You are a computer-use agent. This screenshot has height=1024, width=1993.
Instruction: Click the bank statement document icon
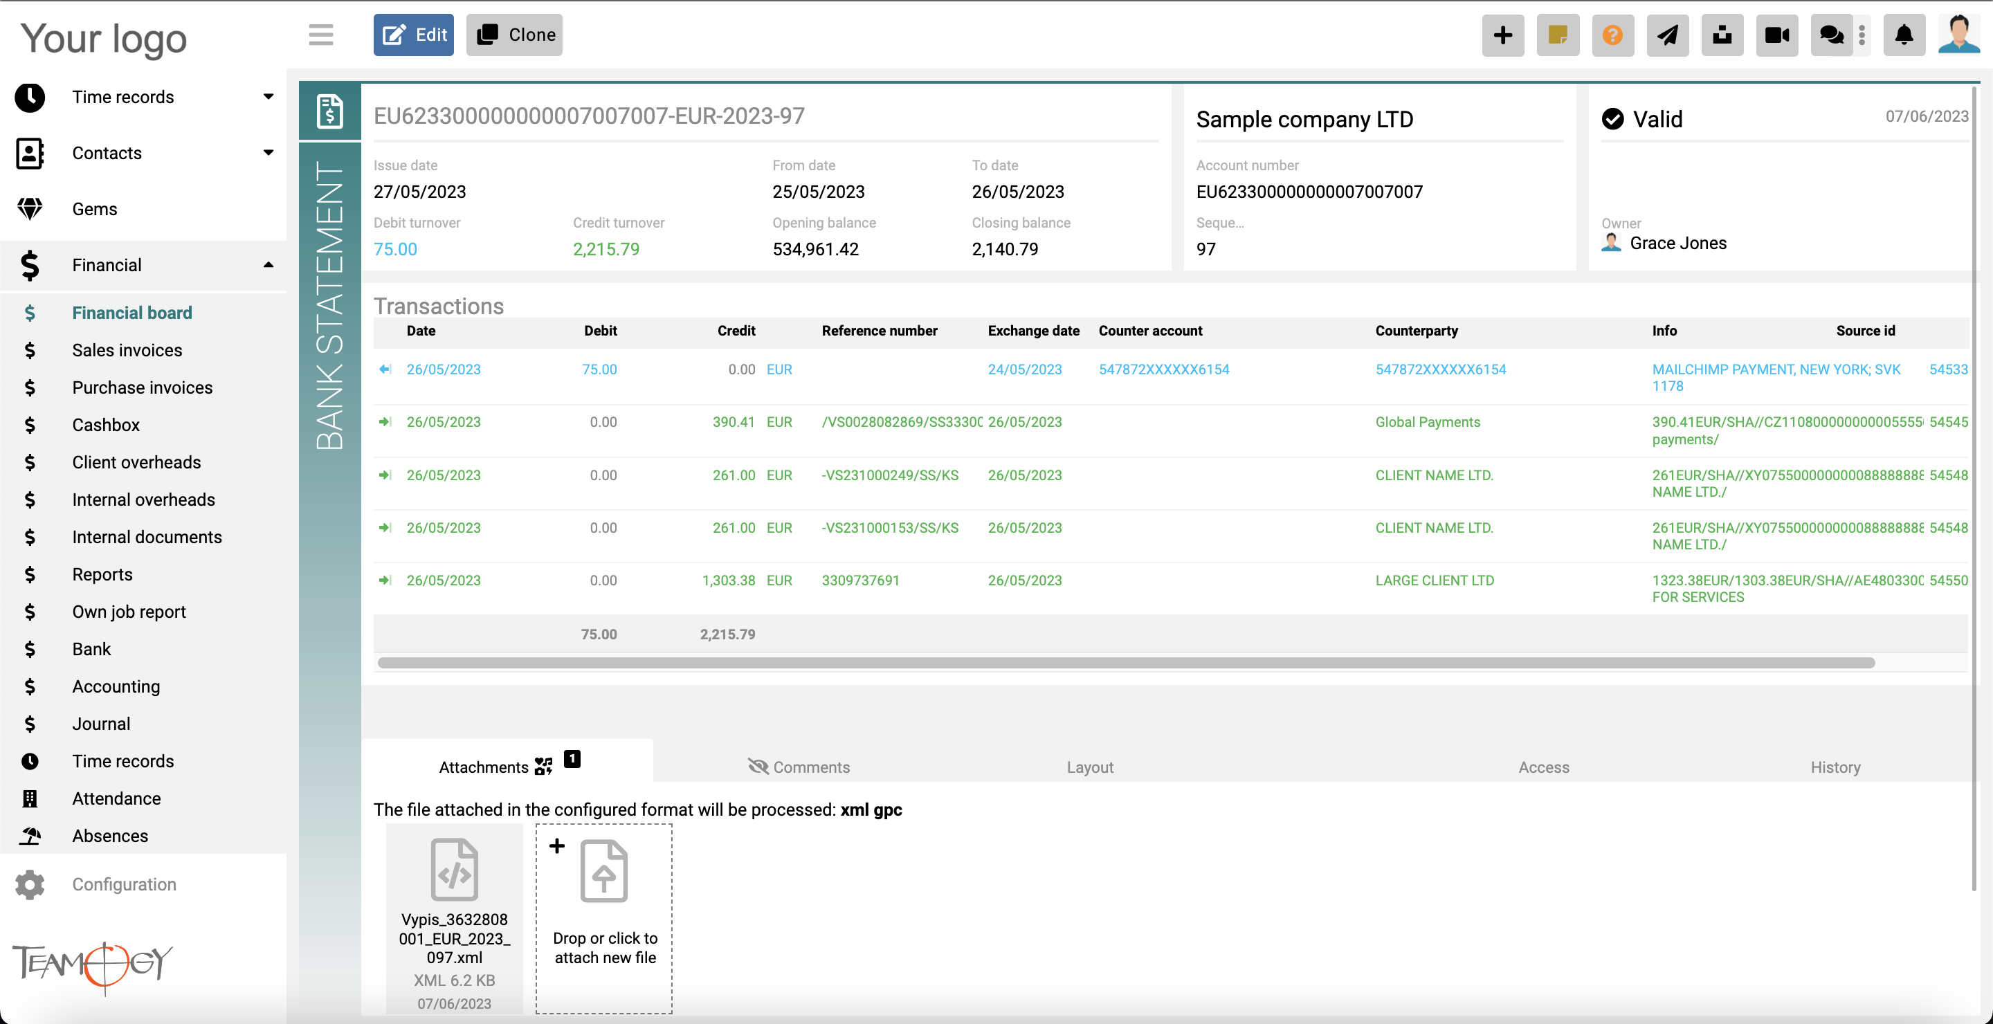(x=329, y=112)
